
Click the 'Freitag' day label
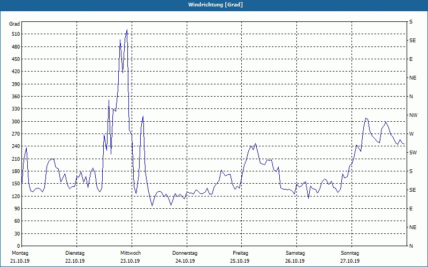point(240,253)
